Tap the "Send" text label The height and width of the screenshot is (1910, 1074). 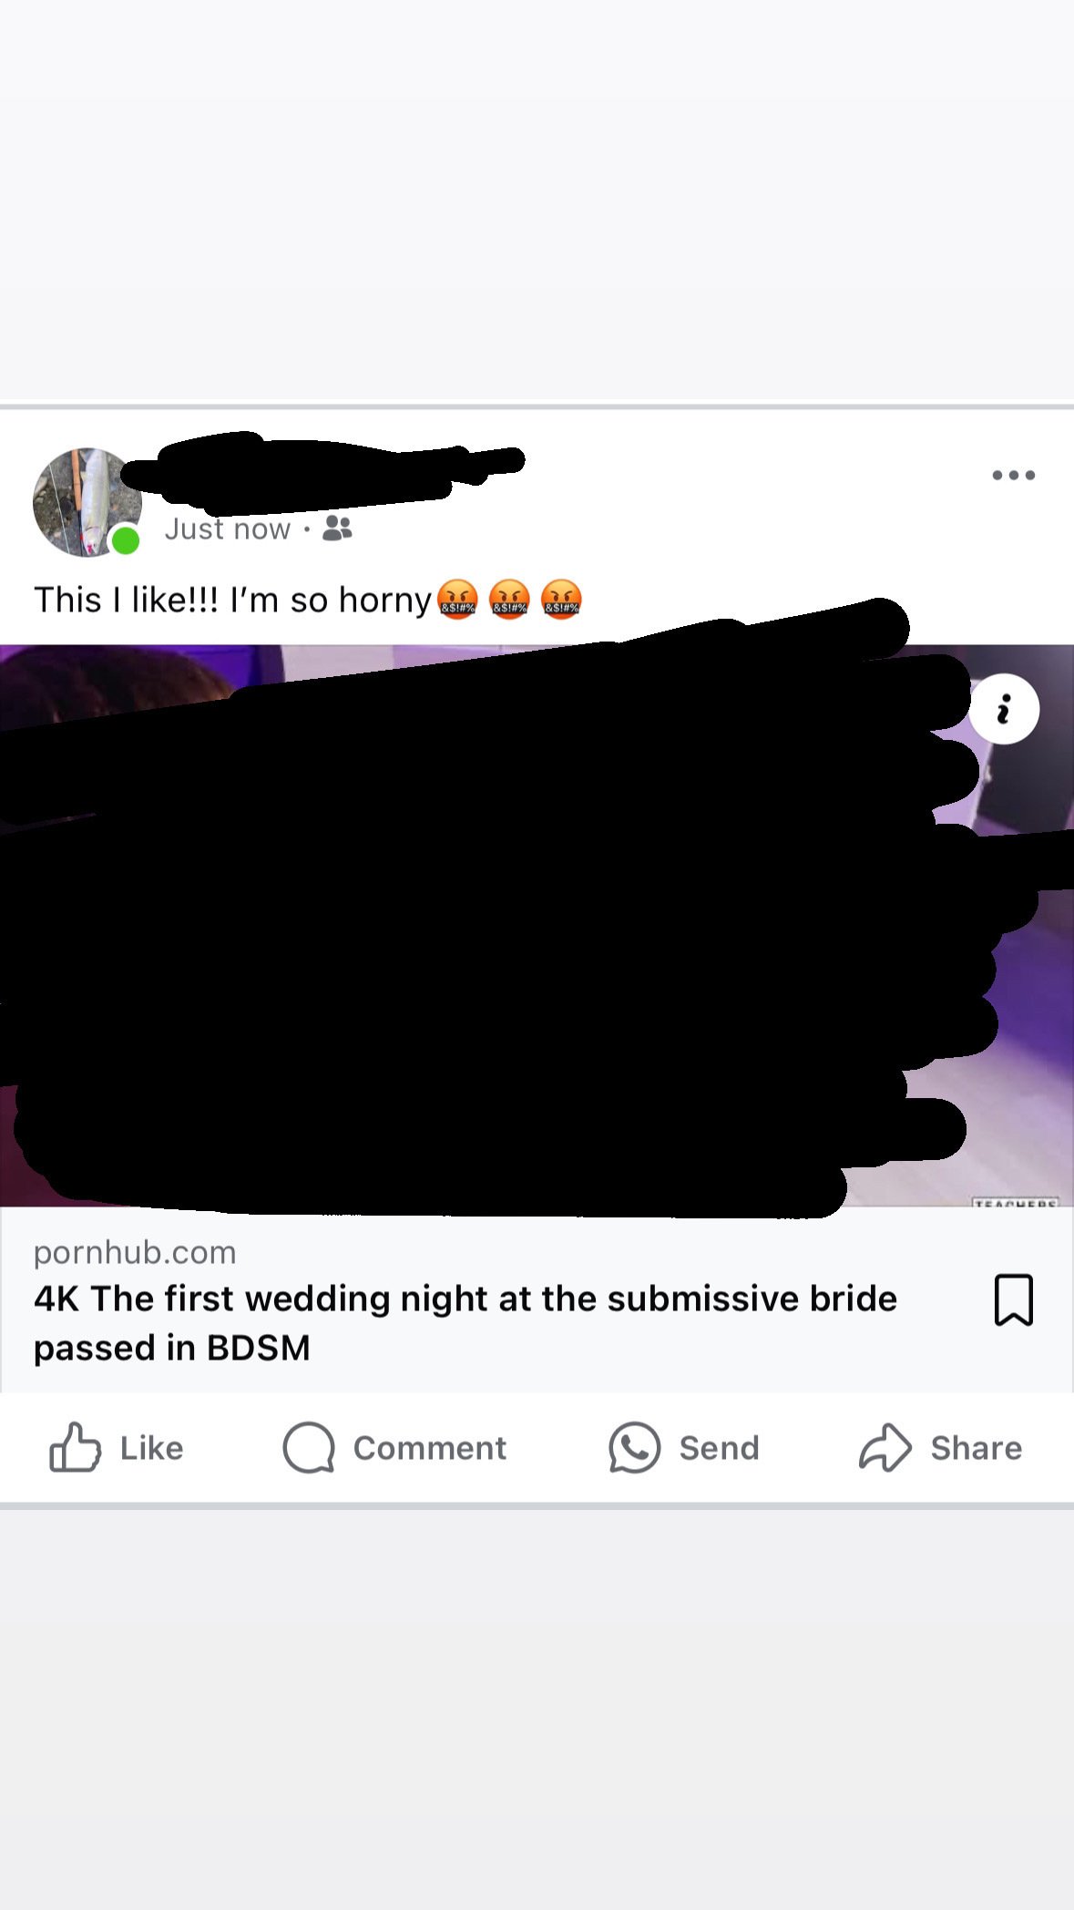pos(720,1448)
